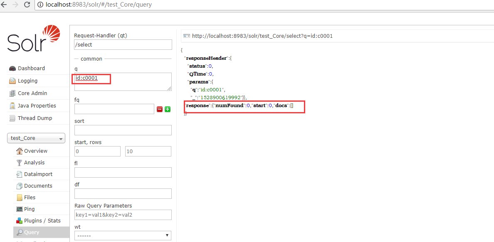Go to Core Admin
The width and height of the screenshot is (494, 242).
32,93
